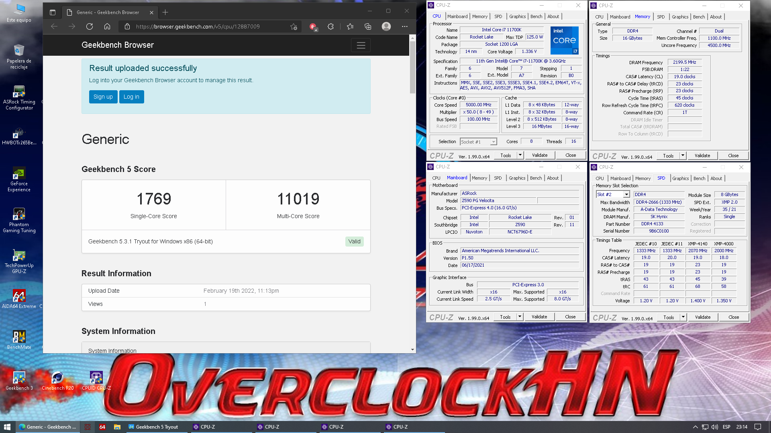
Task: Open a new browser tab
Action: 165,12
